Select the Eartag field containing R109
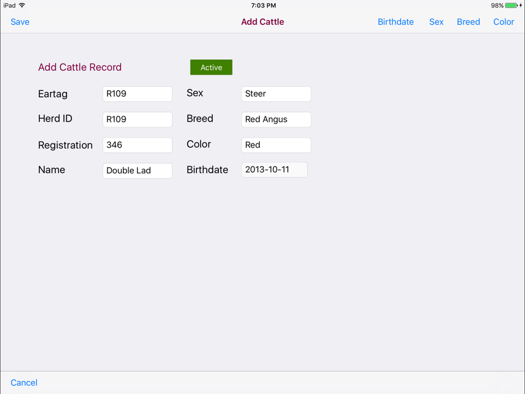525x394 pixels. click(137, 94)
